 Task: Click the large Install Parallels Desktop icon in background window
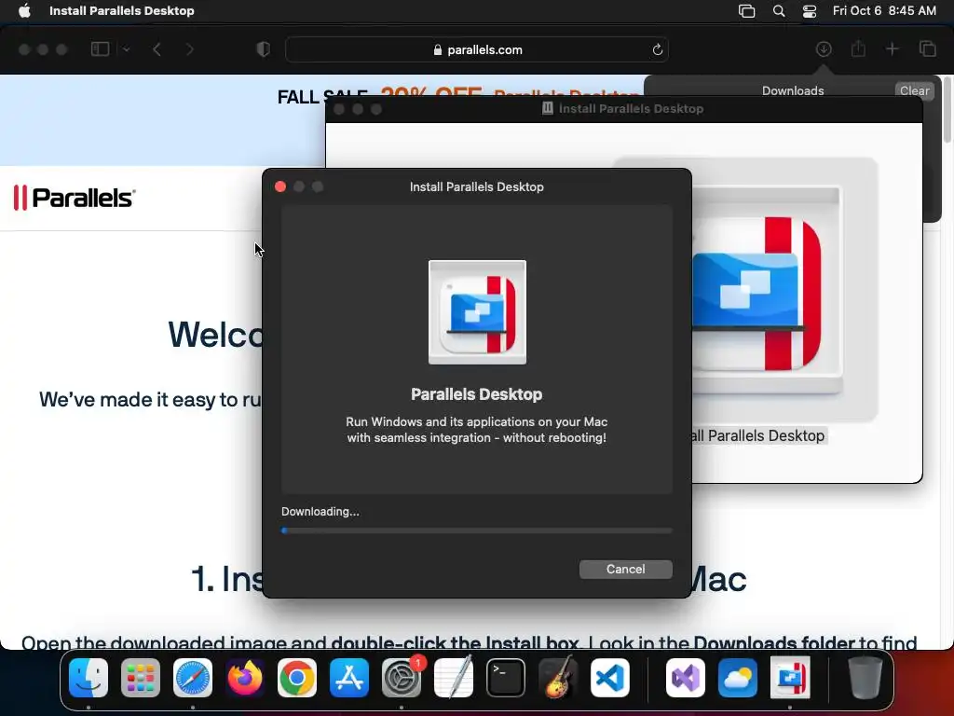[x=767, y=292]
